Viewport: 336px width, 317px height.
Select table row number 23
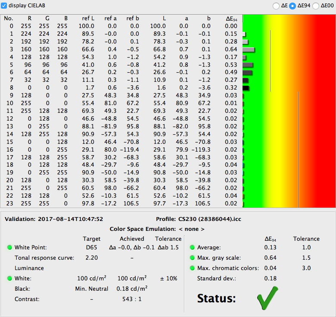click(x=121, y=203)
